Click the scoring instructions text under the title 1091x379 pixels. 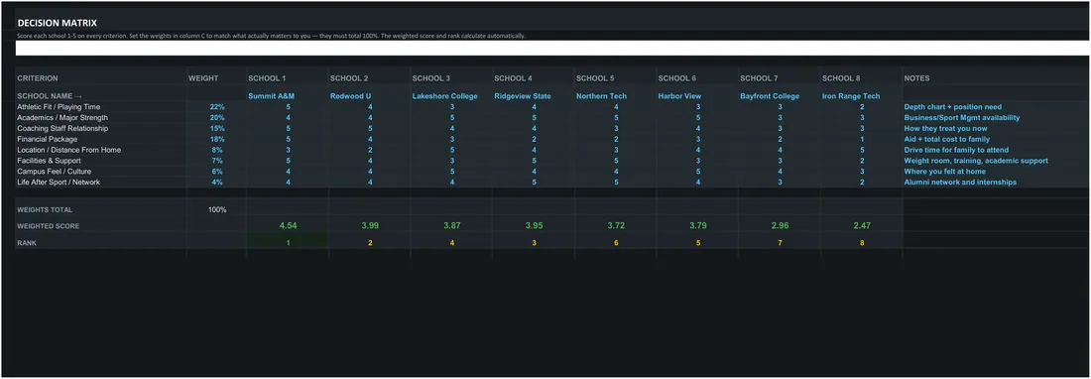point(272,36)
